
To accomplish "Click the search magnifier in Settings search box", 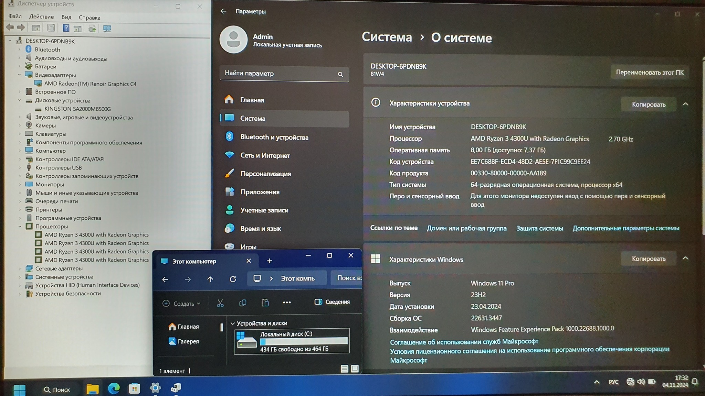I will (x=340, y=74).
